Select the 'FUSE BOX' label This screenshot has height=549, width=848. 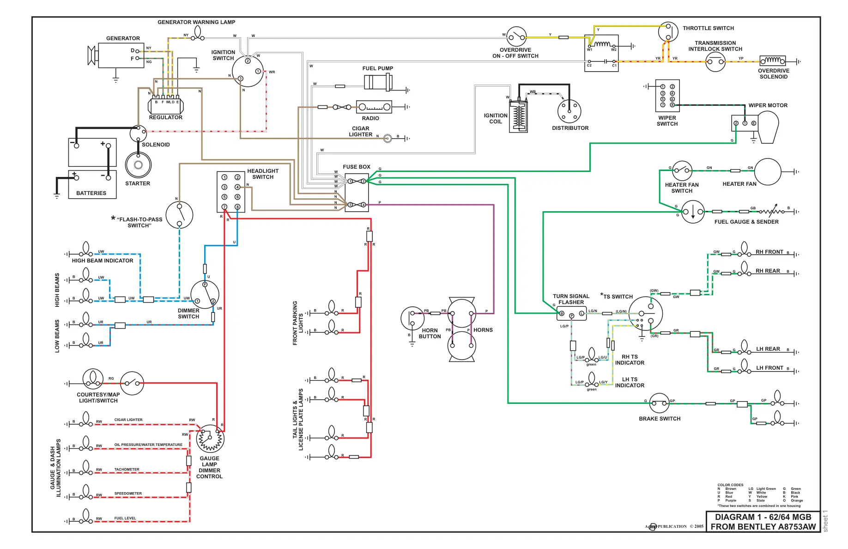coord(357,167)
